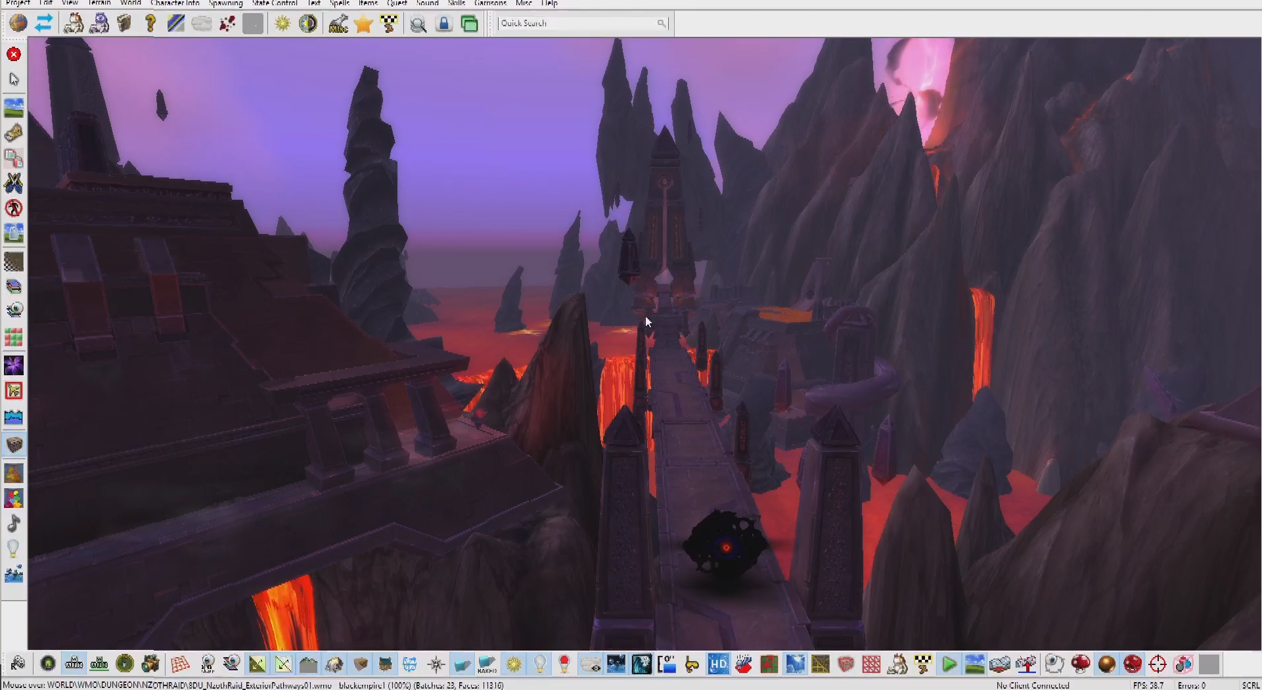Select the arrow pointer tool in sidebar

point(14,79)
